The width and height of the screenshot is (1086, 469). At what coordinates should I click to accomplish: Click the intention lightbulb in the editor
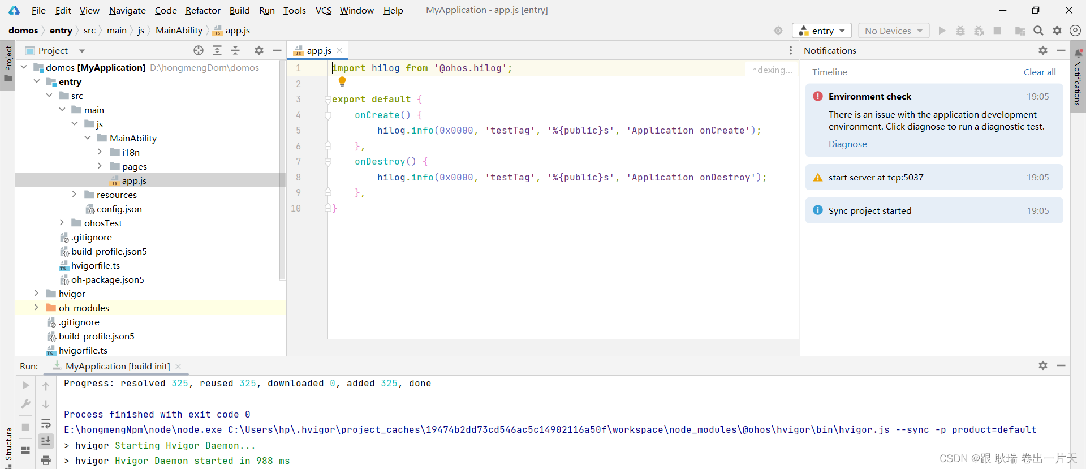[342, 81]
